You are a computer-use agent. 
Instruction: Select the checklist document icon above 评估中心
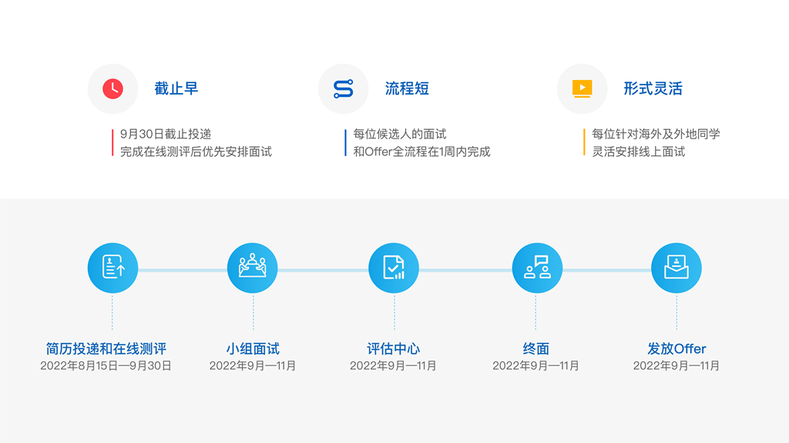pyautogui.click(x=394, y=267)
